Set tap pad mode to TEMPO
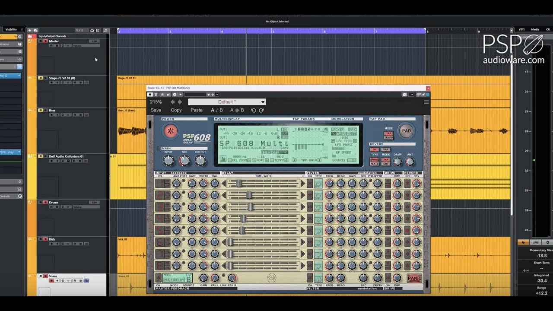 pyautogui.click(x=389, y=138)
